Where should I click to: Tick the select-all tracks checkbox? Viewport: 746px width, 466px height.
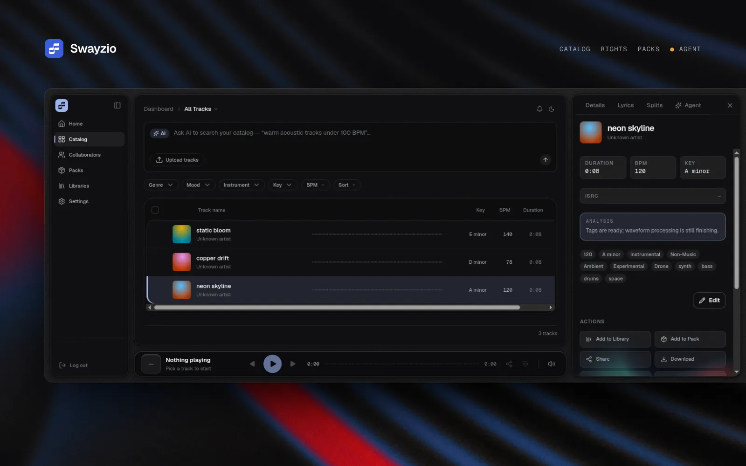coord(155,210)
